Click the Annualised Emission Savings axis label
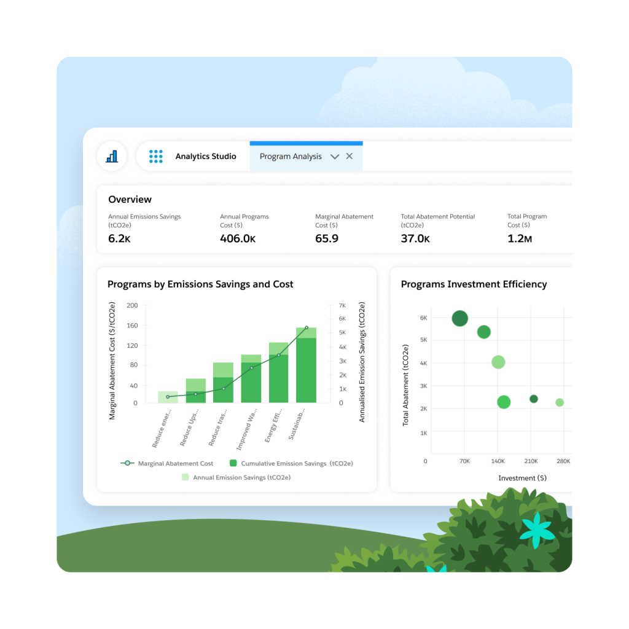 362,362
